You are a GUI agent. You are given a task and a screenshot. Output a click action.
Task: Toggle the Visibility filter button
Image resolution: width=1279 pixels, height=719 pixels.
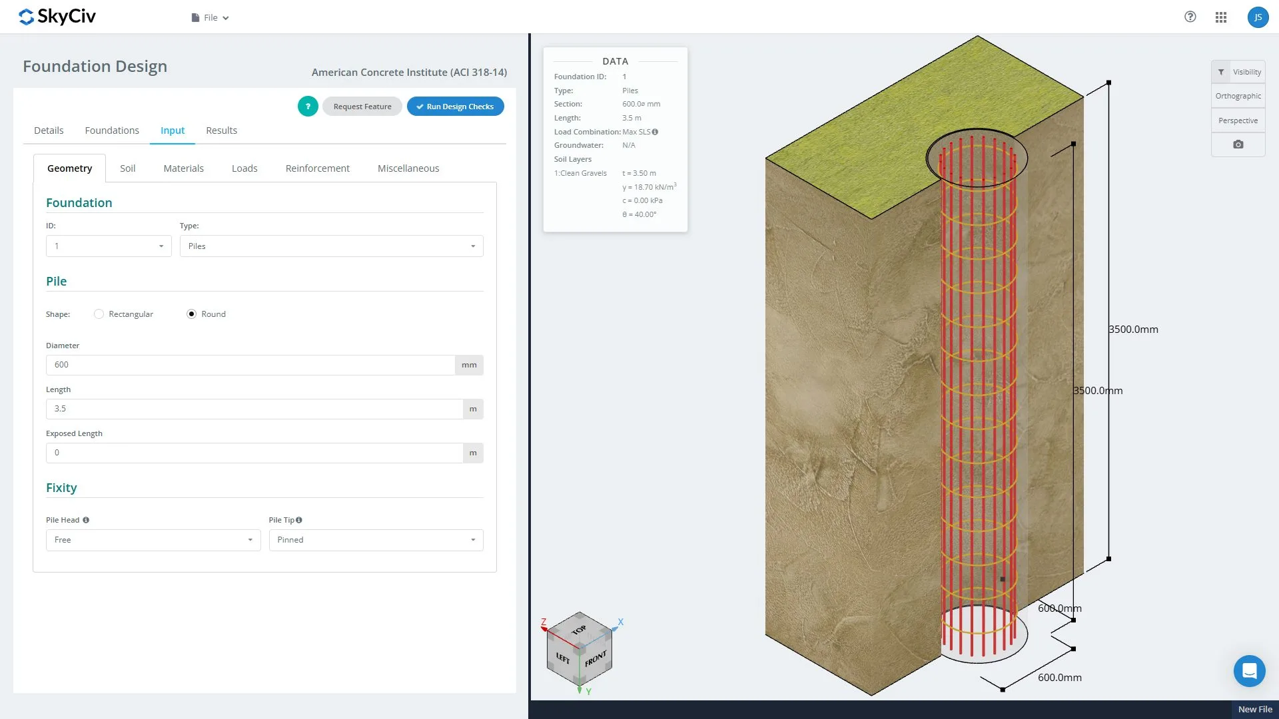[1238, 72]
